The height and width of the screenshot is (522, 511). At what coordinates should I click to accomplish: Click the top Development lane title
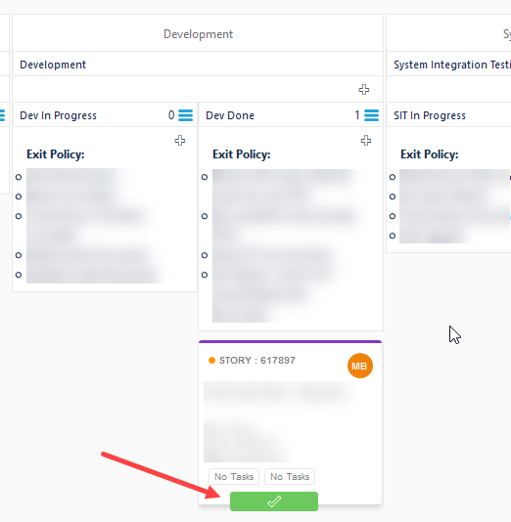198,34
